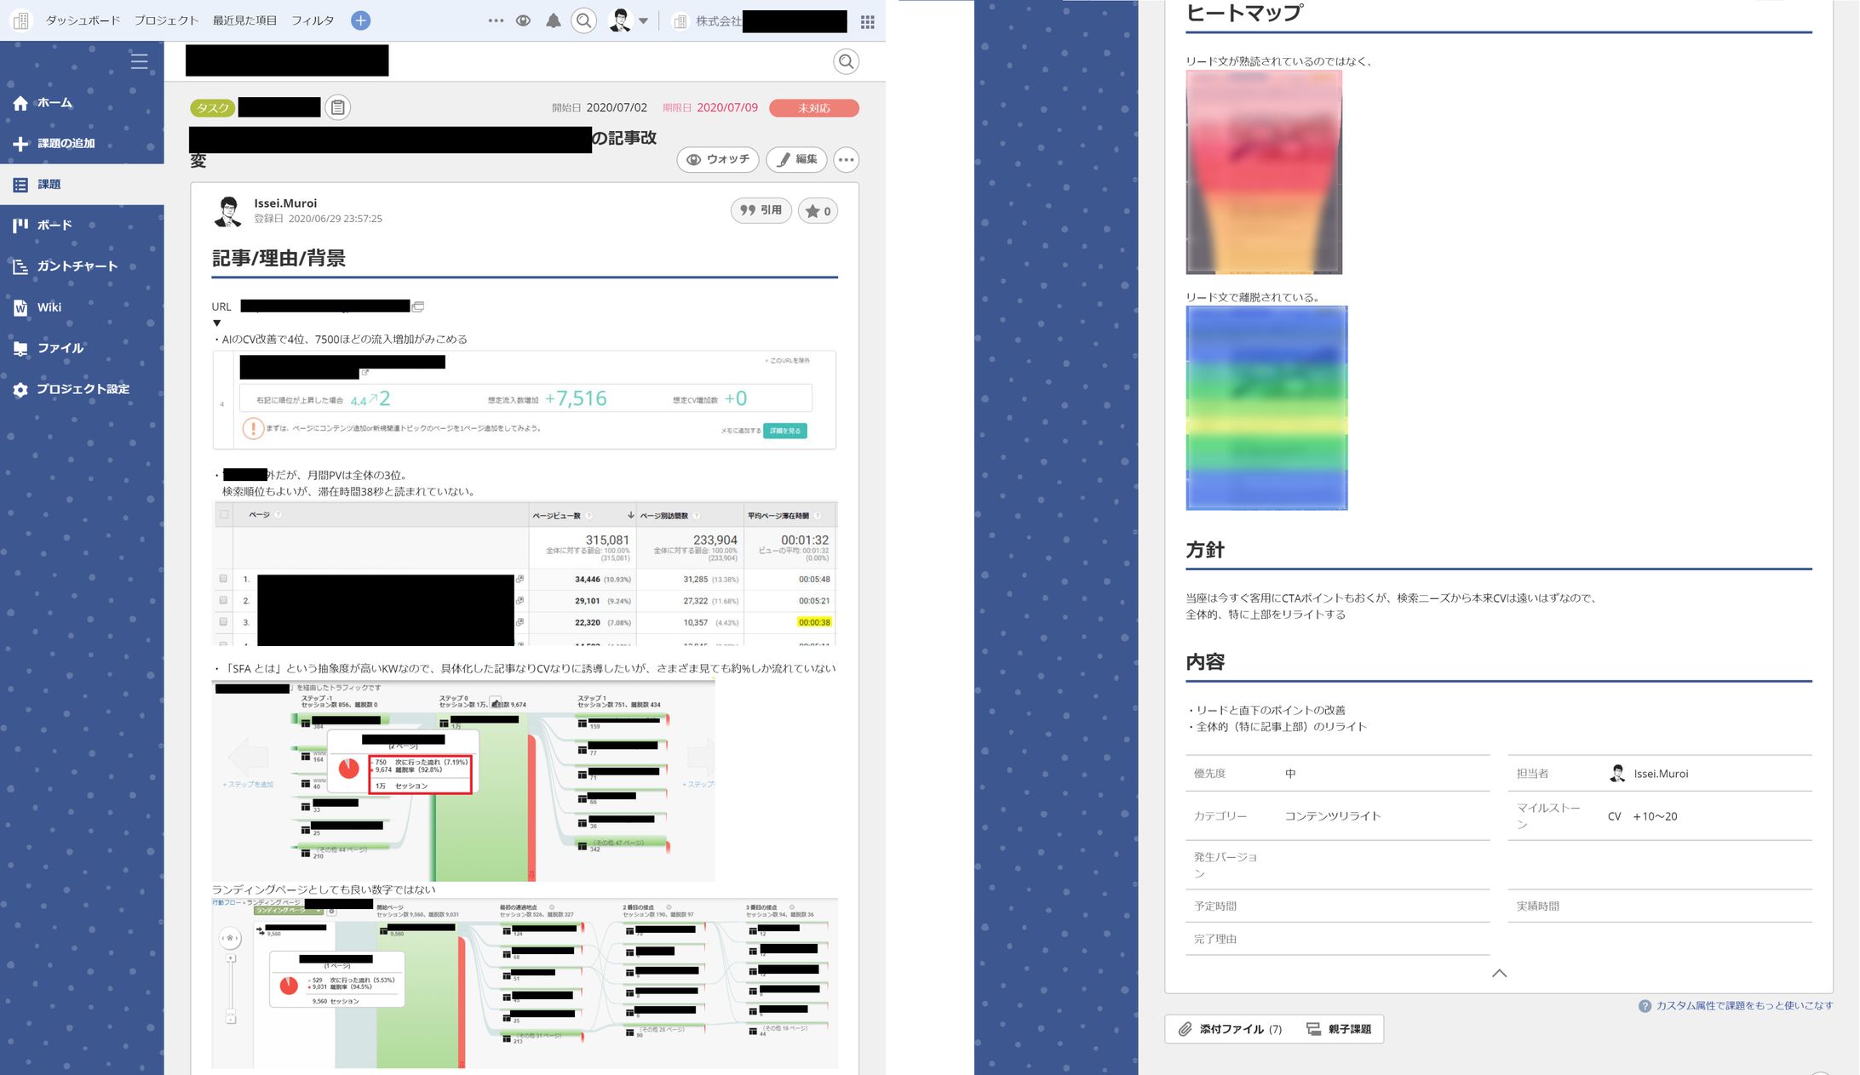This screenshot has width=1860, height=1075.
Task: Open issue more-actions ellipsis button
Action: [x=846, y=159]
